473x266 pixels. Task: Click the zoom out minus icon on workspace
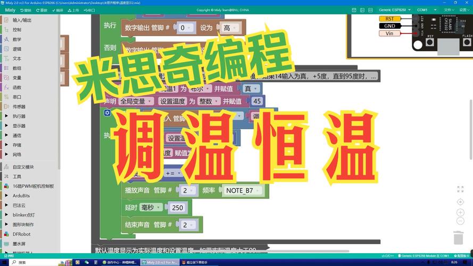[x=461, y=222]
